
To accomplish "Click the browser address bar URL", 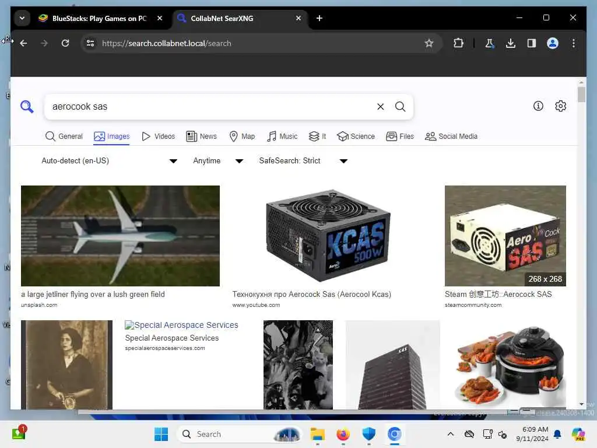I will point(166,43).
